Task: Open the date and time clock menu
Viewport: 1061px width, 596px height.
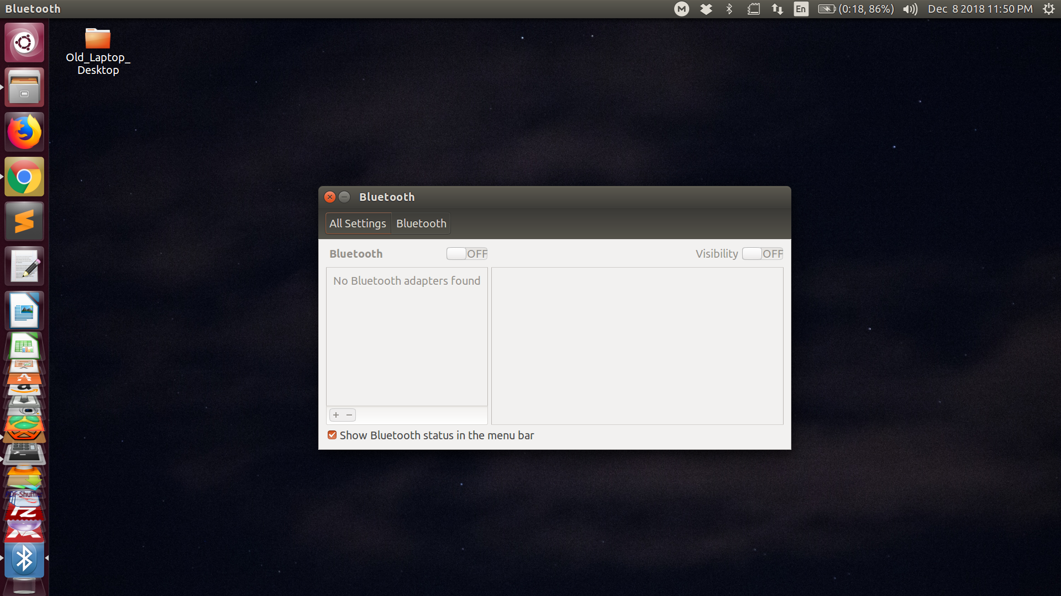Action: coord(980,9)
